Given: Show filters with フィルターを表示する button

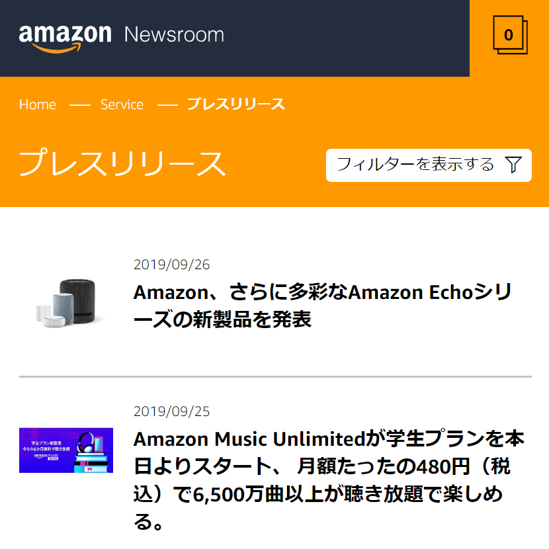Looking at the screenshot, I should pos(429,165).
